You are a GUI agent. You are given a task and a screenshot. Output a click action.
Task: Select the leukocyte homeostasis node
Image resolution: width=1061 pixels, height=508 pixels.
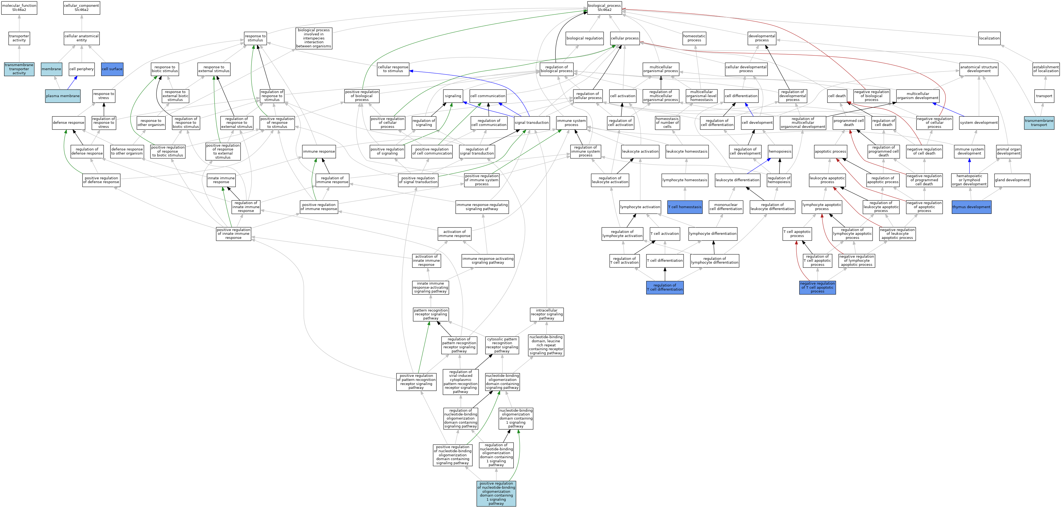(x=687, y=151)
